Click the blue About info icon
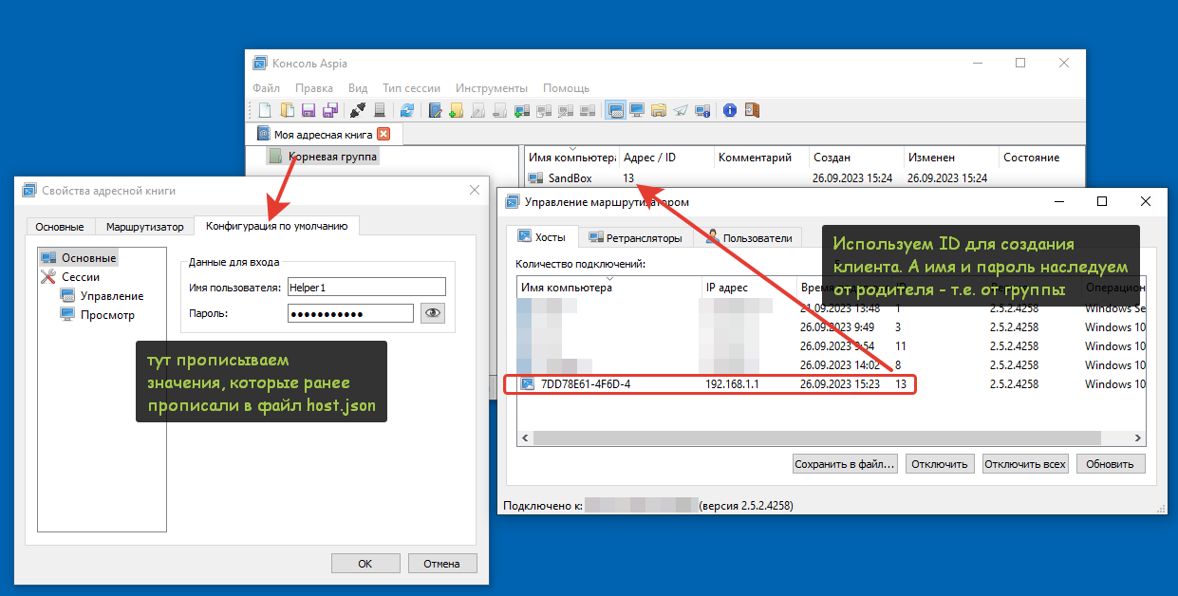This screenshot has height=596, width=1178. pos(730,110)
